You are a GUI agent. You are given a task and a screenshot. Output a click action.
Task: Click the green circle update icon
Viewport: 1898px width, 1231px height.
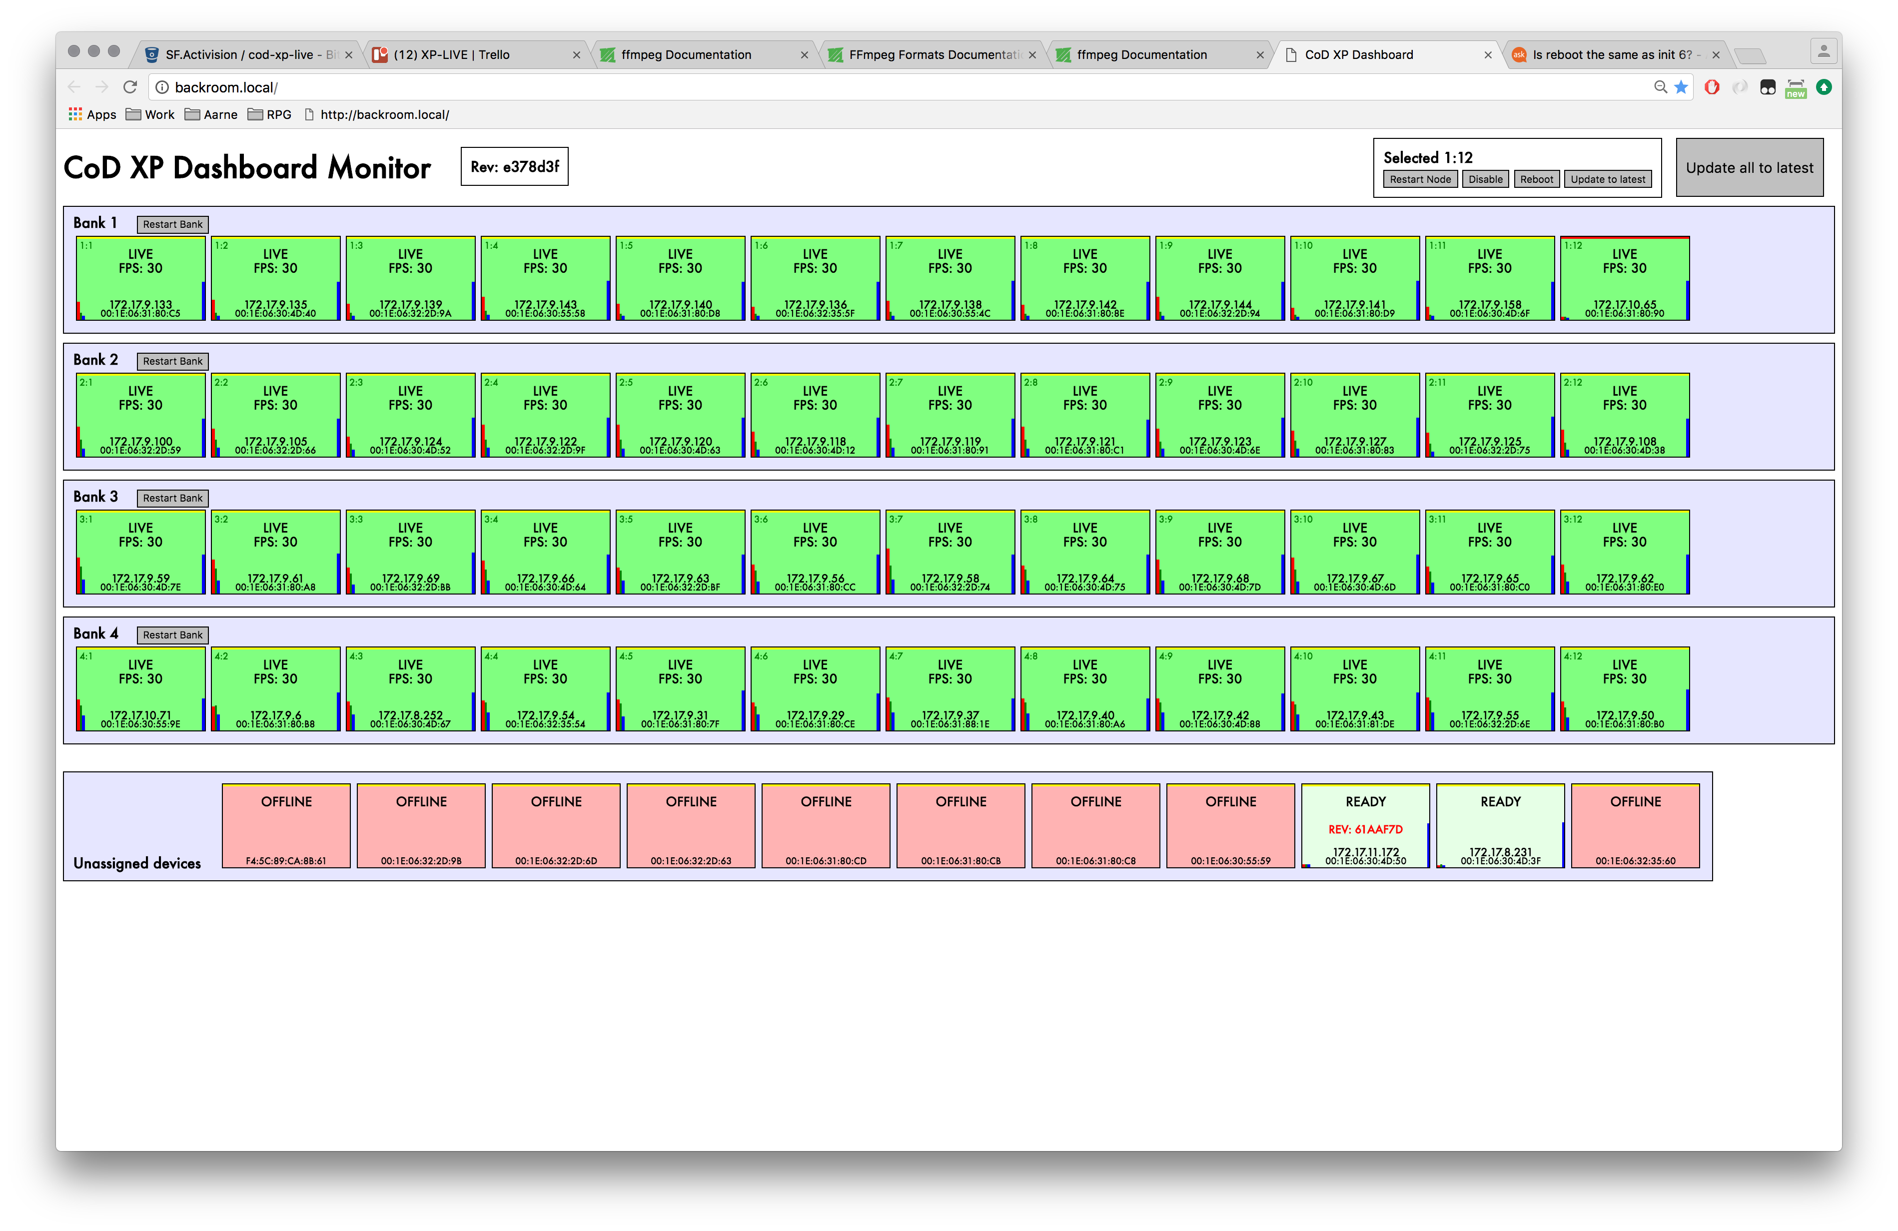(x=1824, y=87)
